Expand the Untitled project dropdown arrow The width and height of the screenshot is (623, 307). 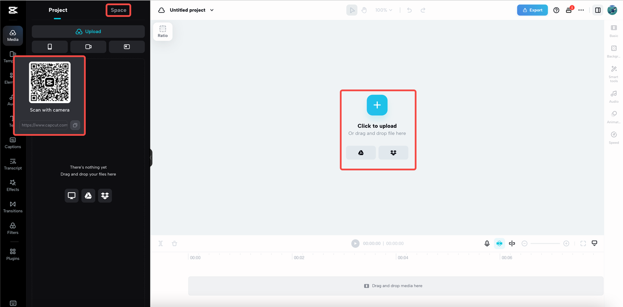tap(212, 10)
